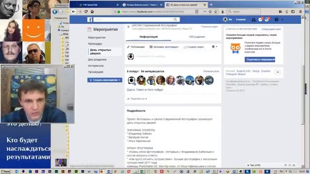Image resolution: width=310 pixels, height=174 pixels.
Task: Open Facebook quick help question icon
Action: (277, 19)
